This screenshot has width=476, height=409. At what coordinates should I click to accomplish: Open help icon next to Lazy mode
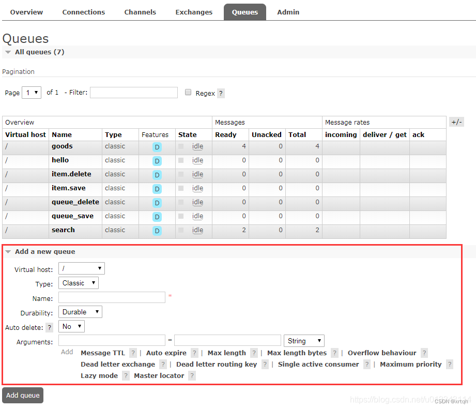point(126,375)
